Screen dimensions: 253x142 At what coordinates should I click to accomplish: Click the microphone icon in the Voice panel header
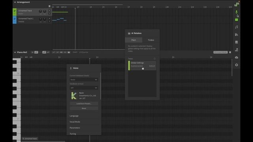click(x=71, y=68)
